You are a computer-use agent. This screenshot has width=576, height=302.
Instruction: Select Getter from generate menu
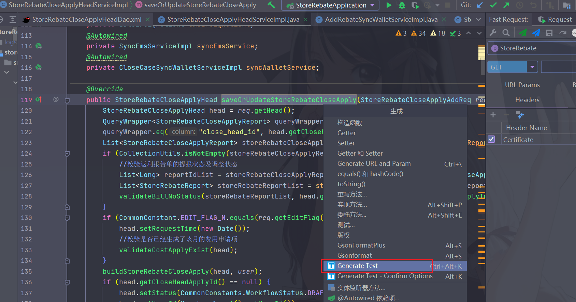395,133
